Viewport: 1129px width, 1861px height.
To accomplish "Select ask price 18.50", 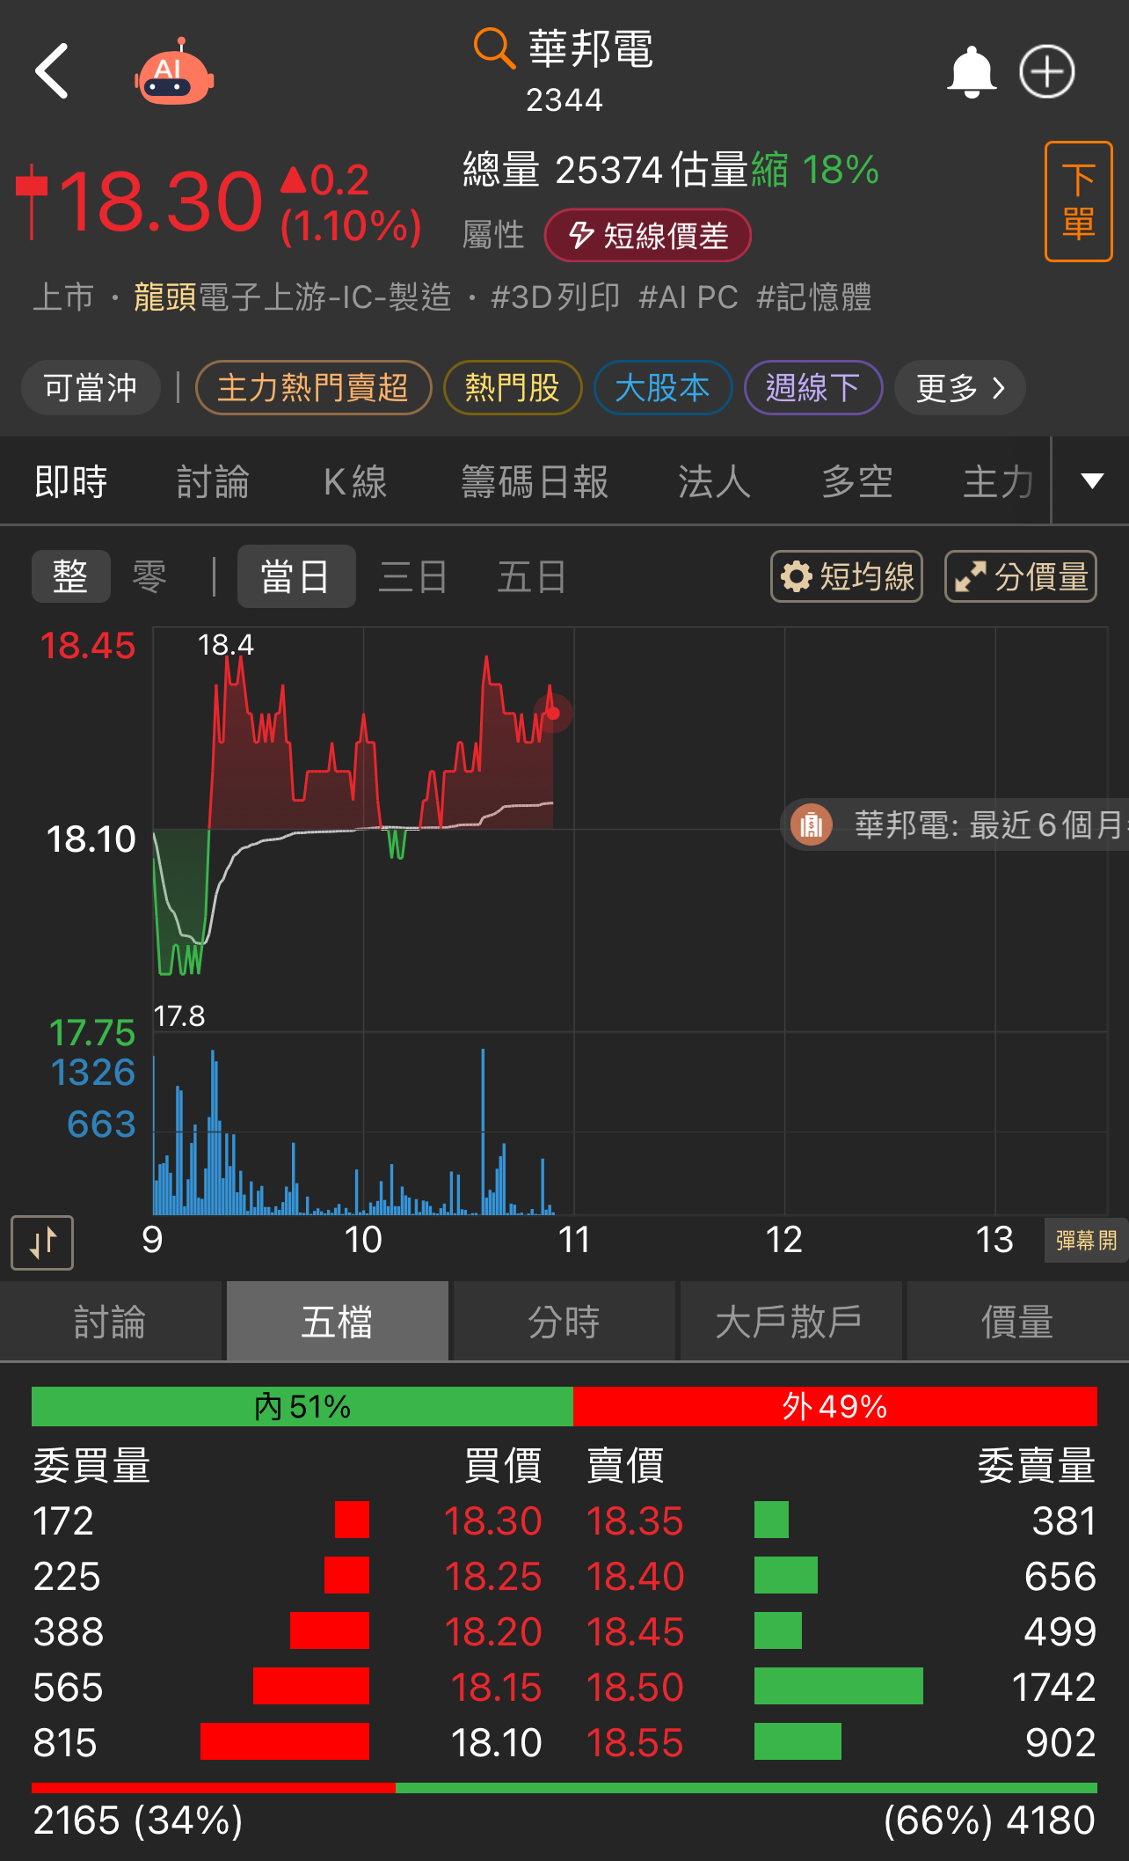I will (635, 1687).
